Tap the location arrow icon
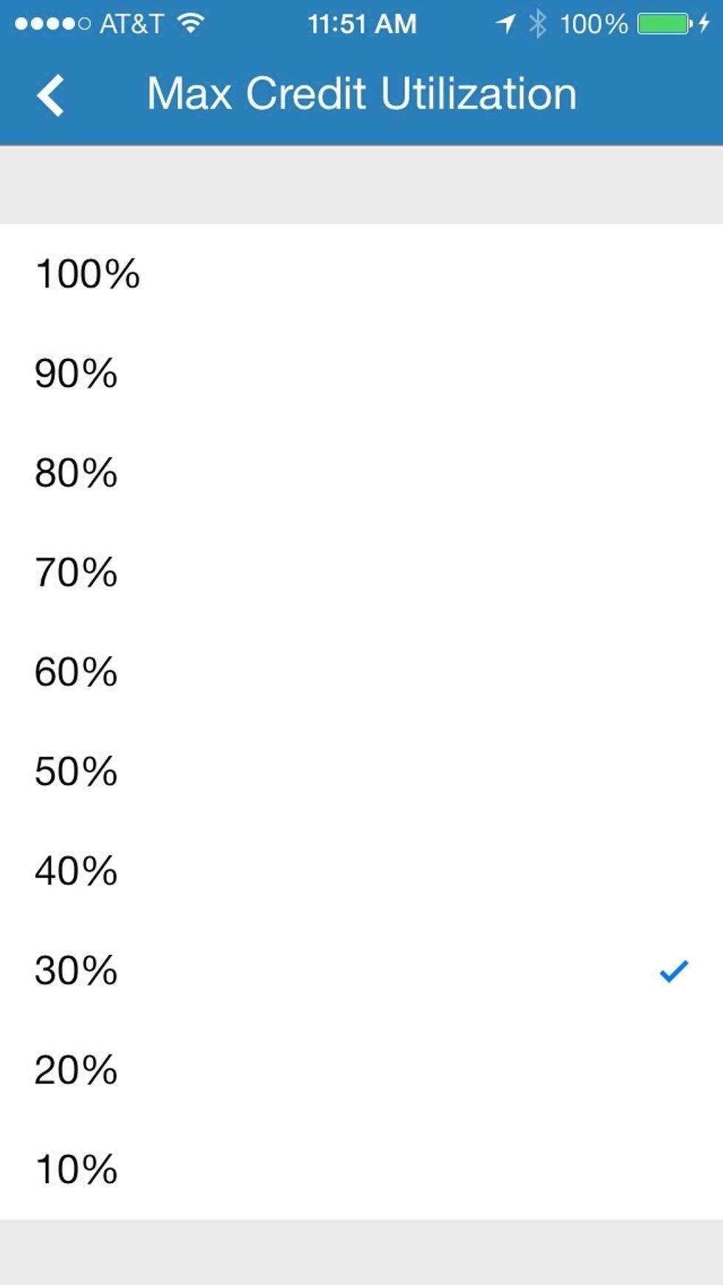This screenshot has width=723, height=1285. click(508, 22)
